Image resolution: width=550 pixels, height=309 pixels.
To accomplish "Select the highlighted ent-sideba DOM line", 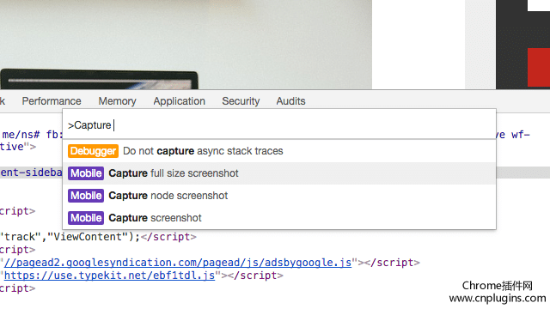I will coord(31,173).
